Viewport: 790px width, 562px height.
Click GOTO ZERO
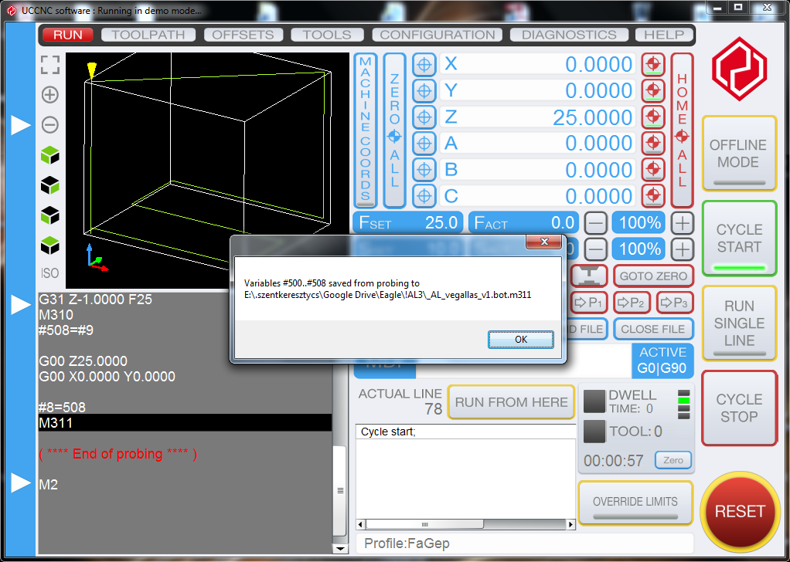coord(653,276)
